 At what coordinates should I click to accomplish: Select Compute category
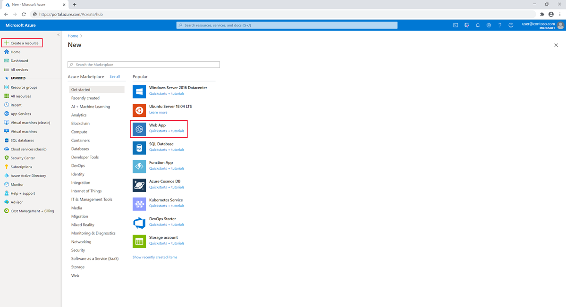[x=79, y=132]
